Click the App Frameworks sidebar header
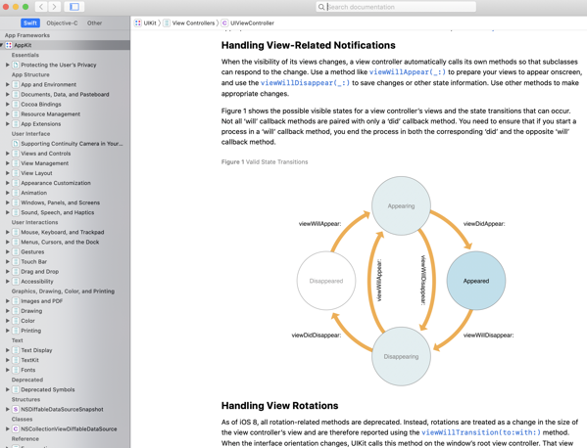This screenshot has width=587, height=448. pos(27,35)
